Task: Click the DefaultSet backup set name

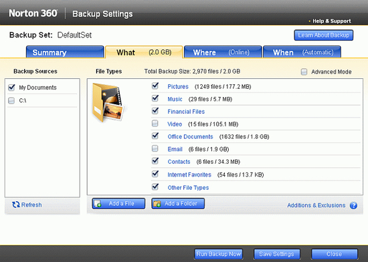Action: coord(74,35)
